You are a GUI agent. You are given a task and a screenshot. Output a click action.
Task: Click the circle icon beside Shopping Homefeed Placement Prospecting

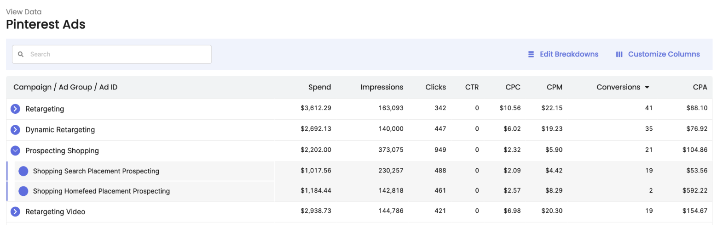pyautogui.click(x=23, y=191)
